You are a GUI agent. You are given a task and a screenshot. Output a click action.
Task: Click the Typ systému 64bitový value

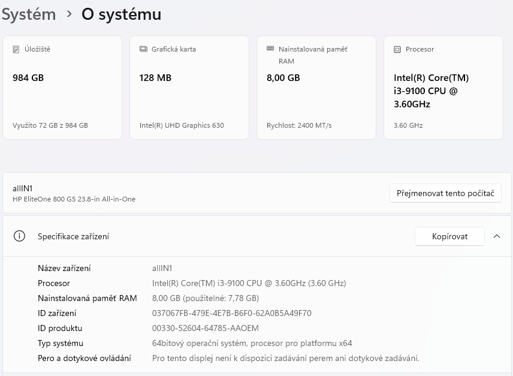(x=252, y=343)
